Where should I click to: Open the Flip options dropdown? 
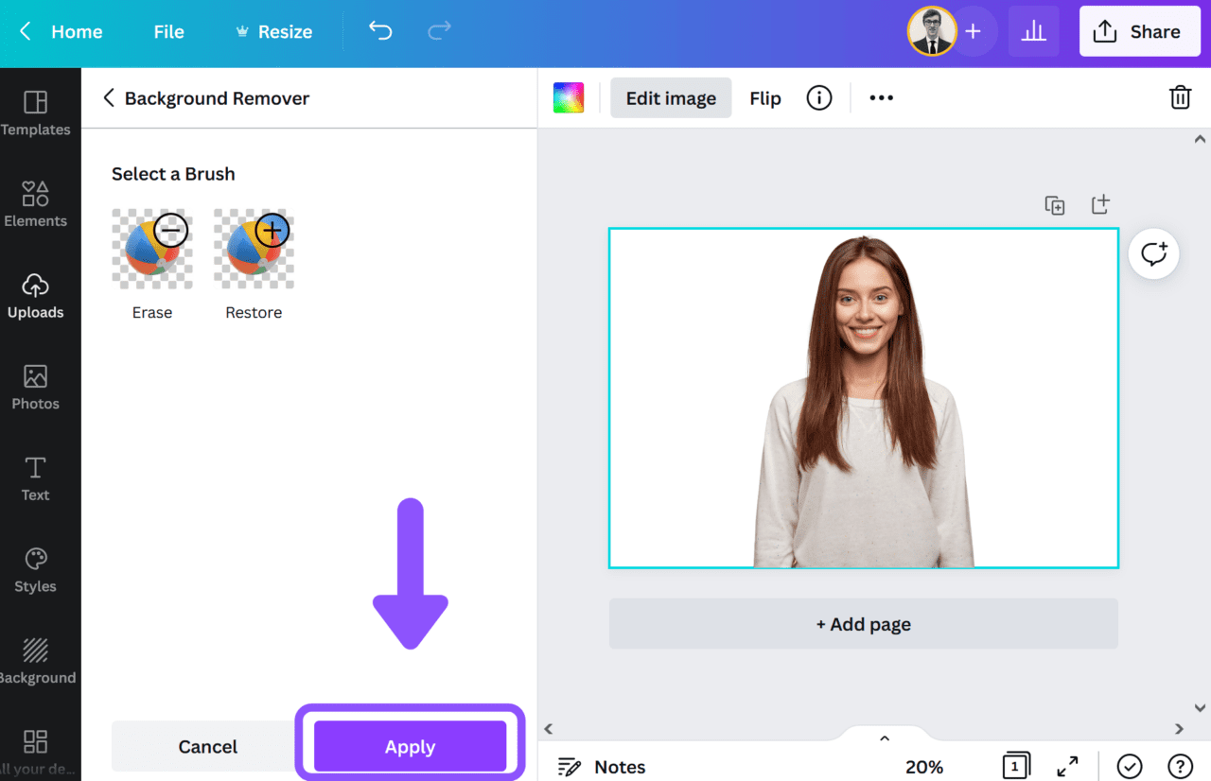tap(765, 97)
